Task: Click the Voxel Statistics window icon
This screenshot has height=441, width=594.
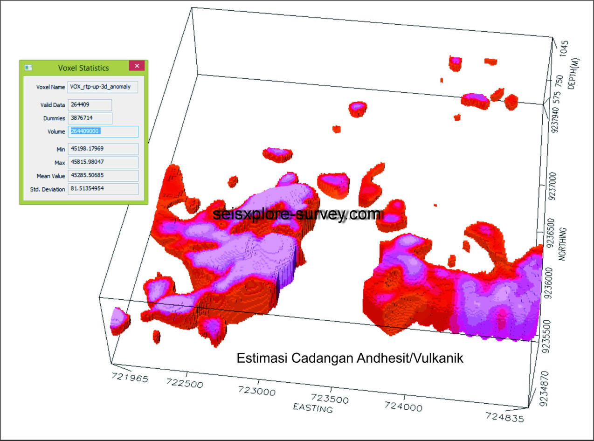Action: click(x=28, y=68)
